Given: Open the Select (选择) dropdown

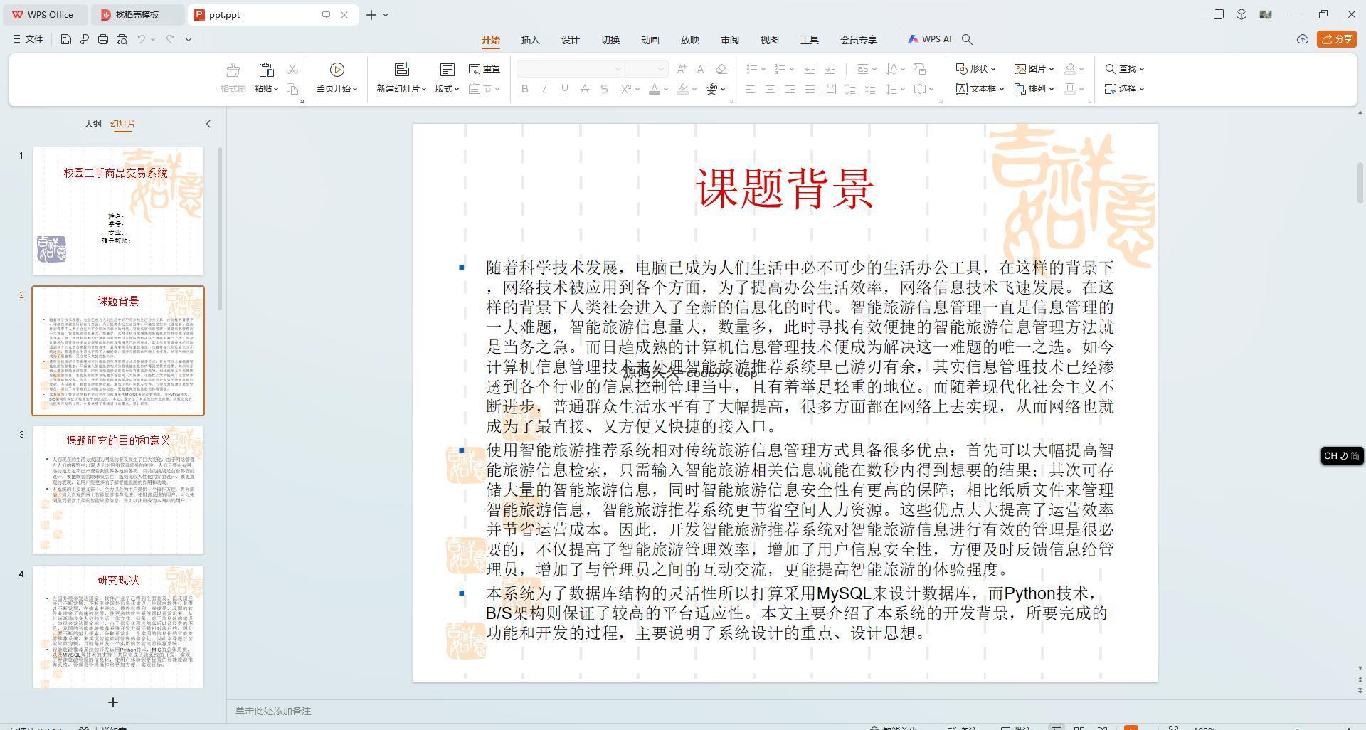Looking at the screenshot, I should (1124, 89).
